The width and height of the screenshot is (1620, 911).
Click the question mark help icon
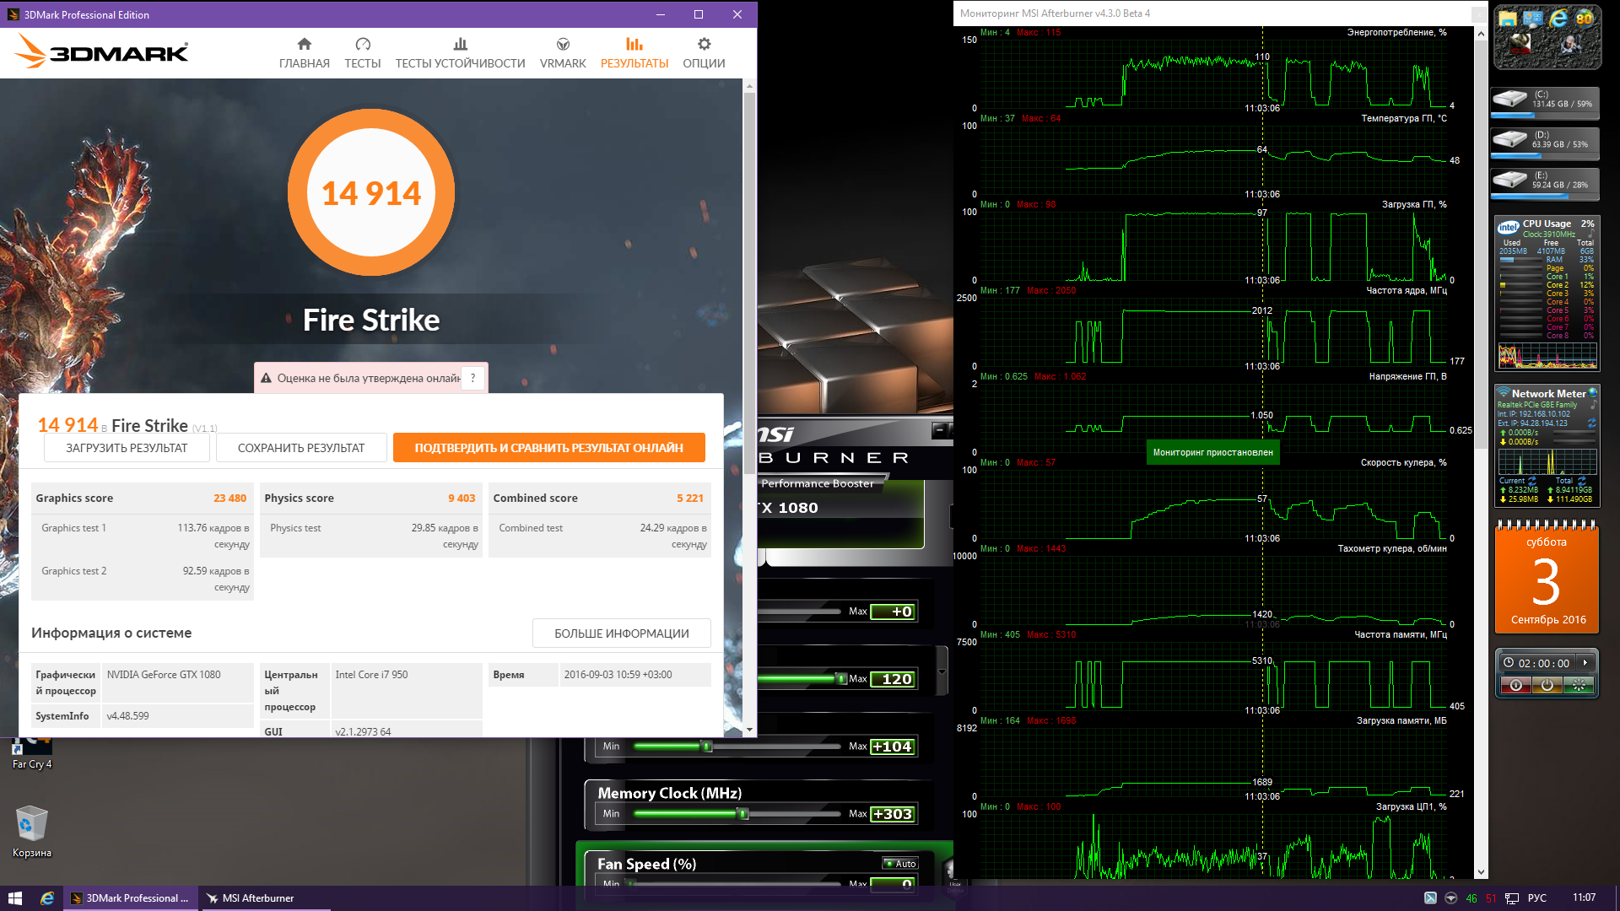[x=473, y=378]
